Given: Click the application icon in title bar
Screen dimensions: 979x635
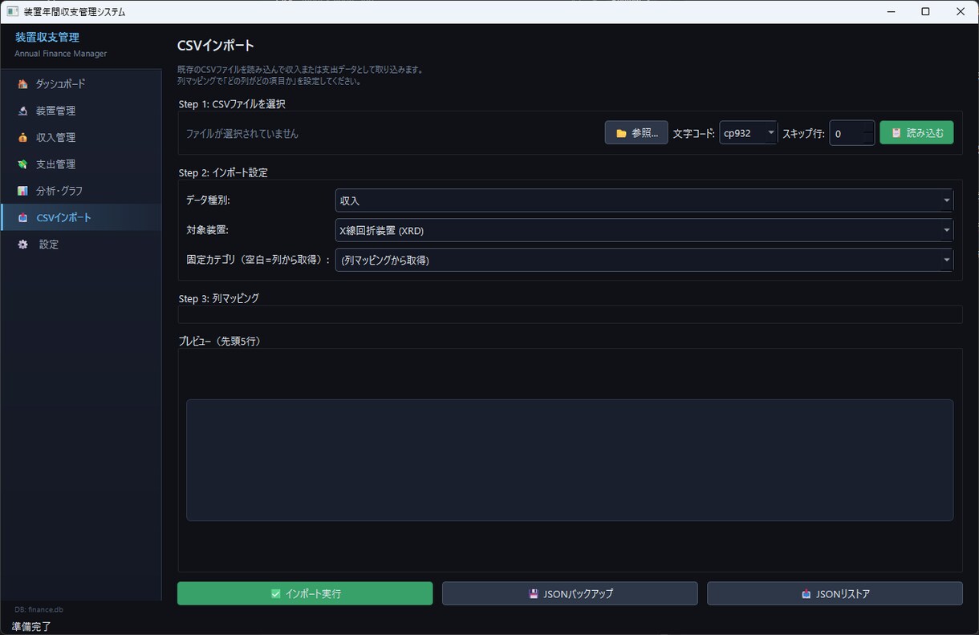Looking at the screenshot, I should coord(12,12).
